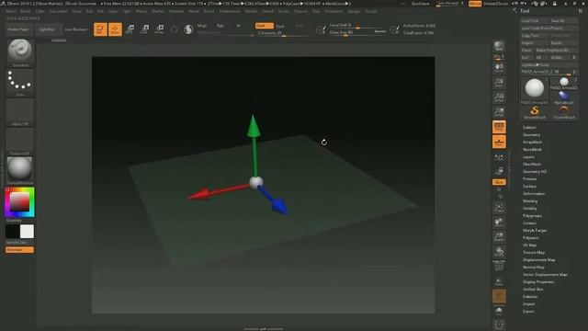This screenshot has height=331, width=588.
Task: Click the Actual size icon
Action: point(499,97)
